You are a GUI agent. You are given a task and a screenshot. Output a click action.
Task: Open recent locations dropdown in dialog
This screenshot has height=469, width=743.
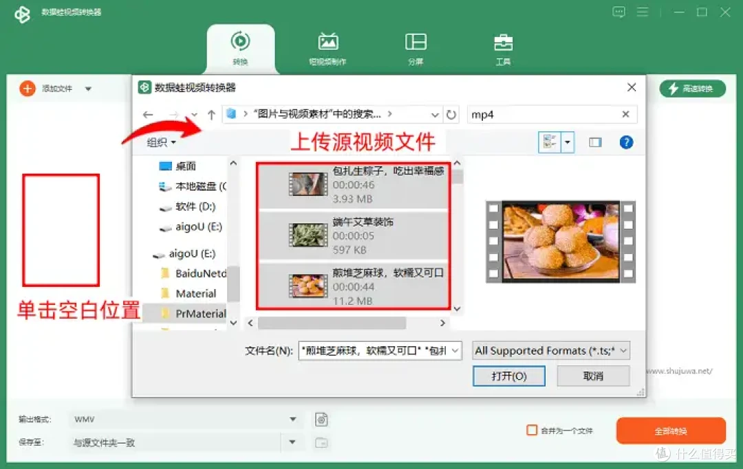point(194,115)
